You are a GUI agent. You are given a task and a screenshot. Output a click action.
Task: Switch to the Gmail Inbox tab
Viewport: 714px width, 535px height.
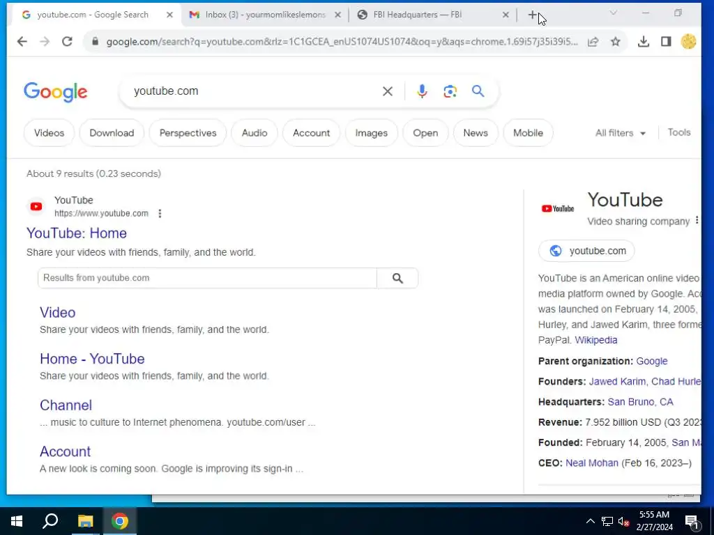click(266, 15)
